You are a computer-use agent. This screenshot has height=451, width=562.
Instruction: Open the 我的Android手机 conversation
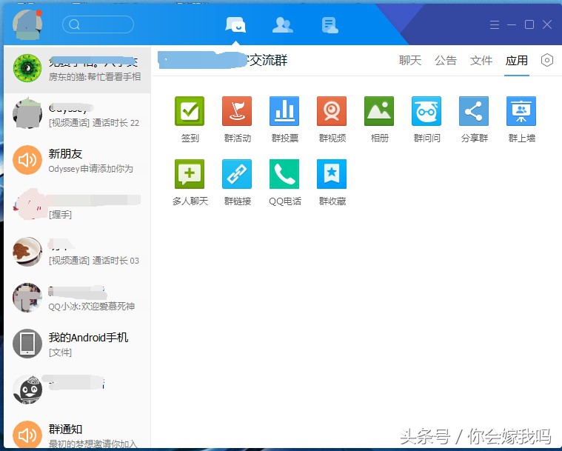pos(77,344)
